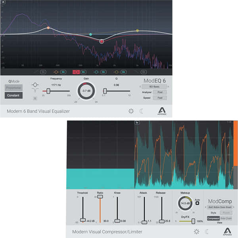Click the Release slider handle
Screen dimensions: 238x238
point(162,221)
